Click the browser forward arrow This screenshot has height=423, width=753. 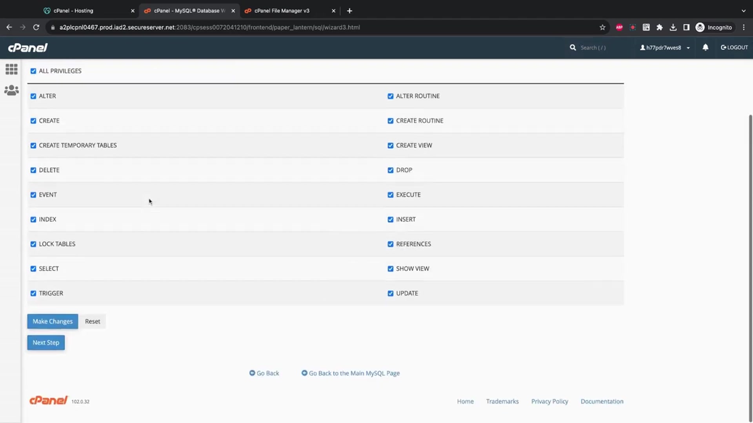[x=22, y=27]
